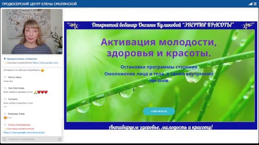
Task: Click the message Знаю вас
Action: point(8,81)
